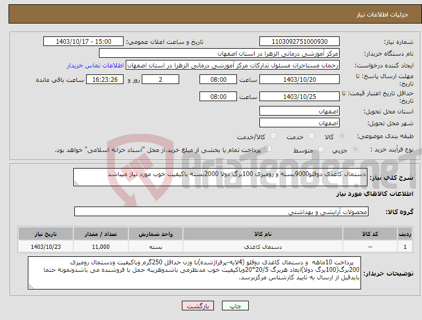Click price validity date 1403/10/25
The image size is (422, 320).
[300, 96]
